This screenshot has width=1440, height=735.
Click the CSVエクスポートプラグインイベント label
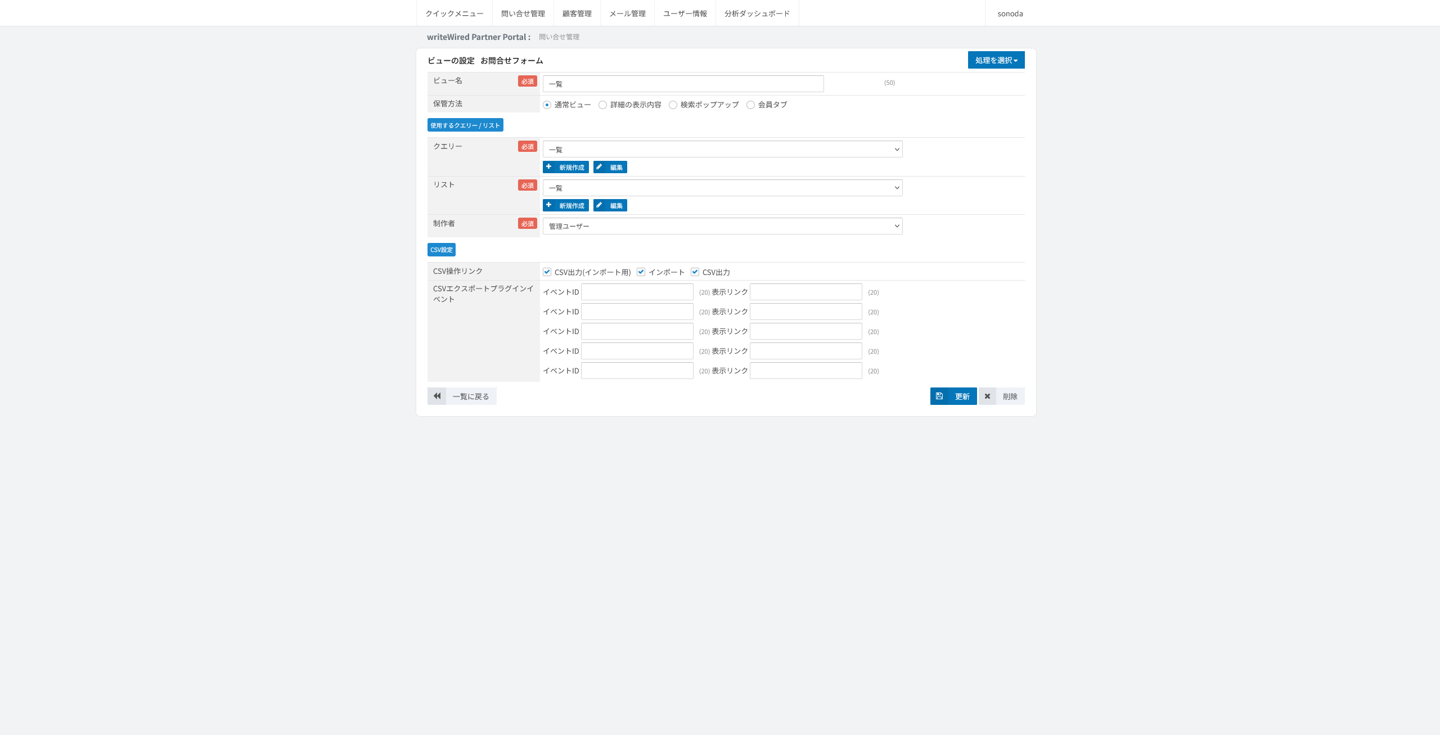tap(483, 294)
